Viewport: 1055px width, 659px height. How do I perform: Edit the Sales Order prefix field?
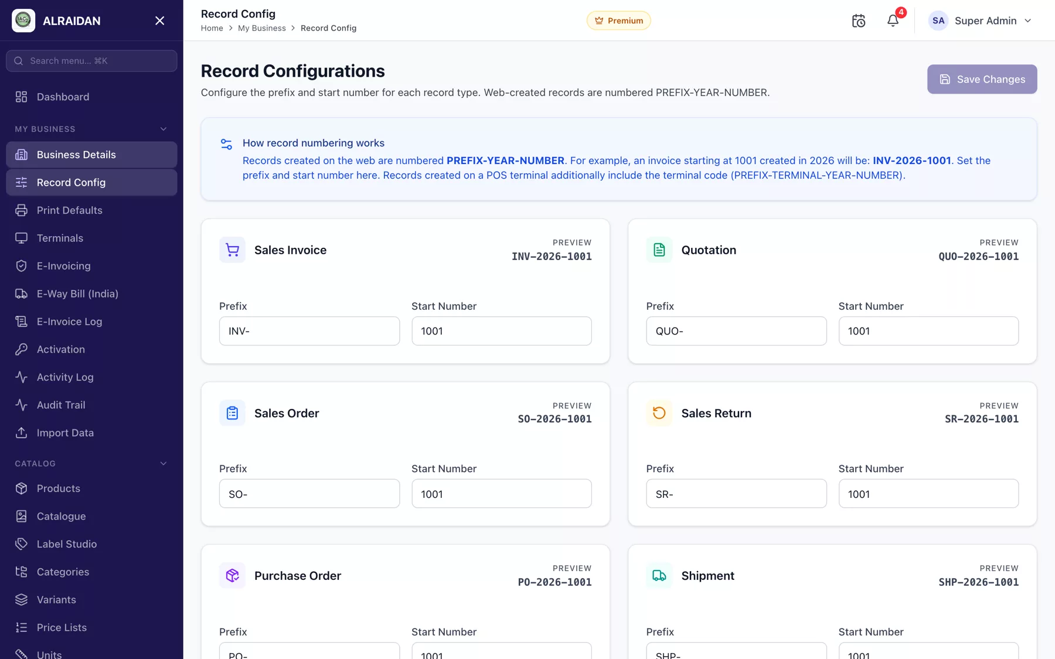pos(309,494)
